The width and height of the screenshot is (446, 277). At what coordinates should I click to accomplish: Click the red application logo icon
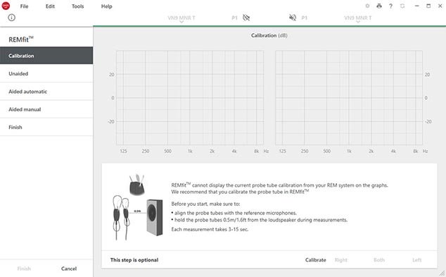[6, 6]
